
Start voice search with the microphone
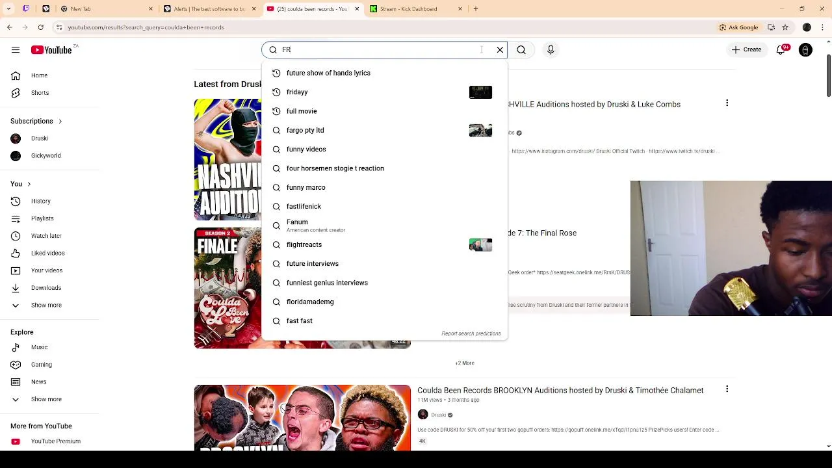coord(551,50)
